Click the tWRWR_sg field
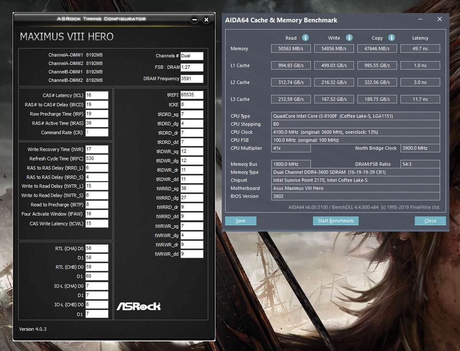The image size is (460, 351). [x=192, y=226]
